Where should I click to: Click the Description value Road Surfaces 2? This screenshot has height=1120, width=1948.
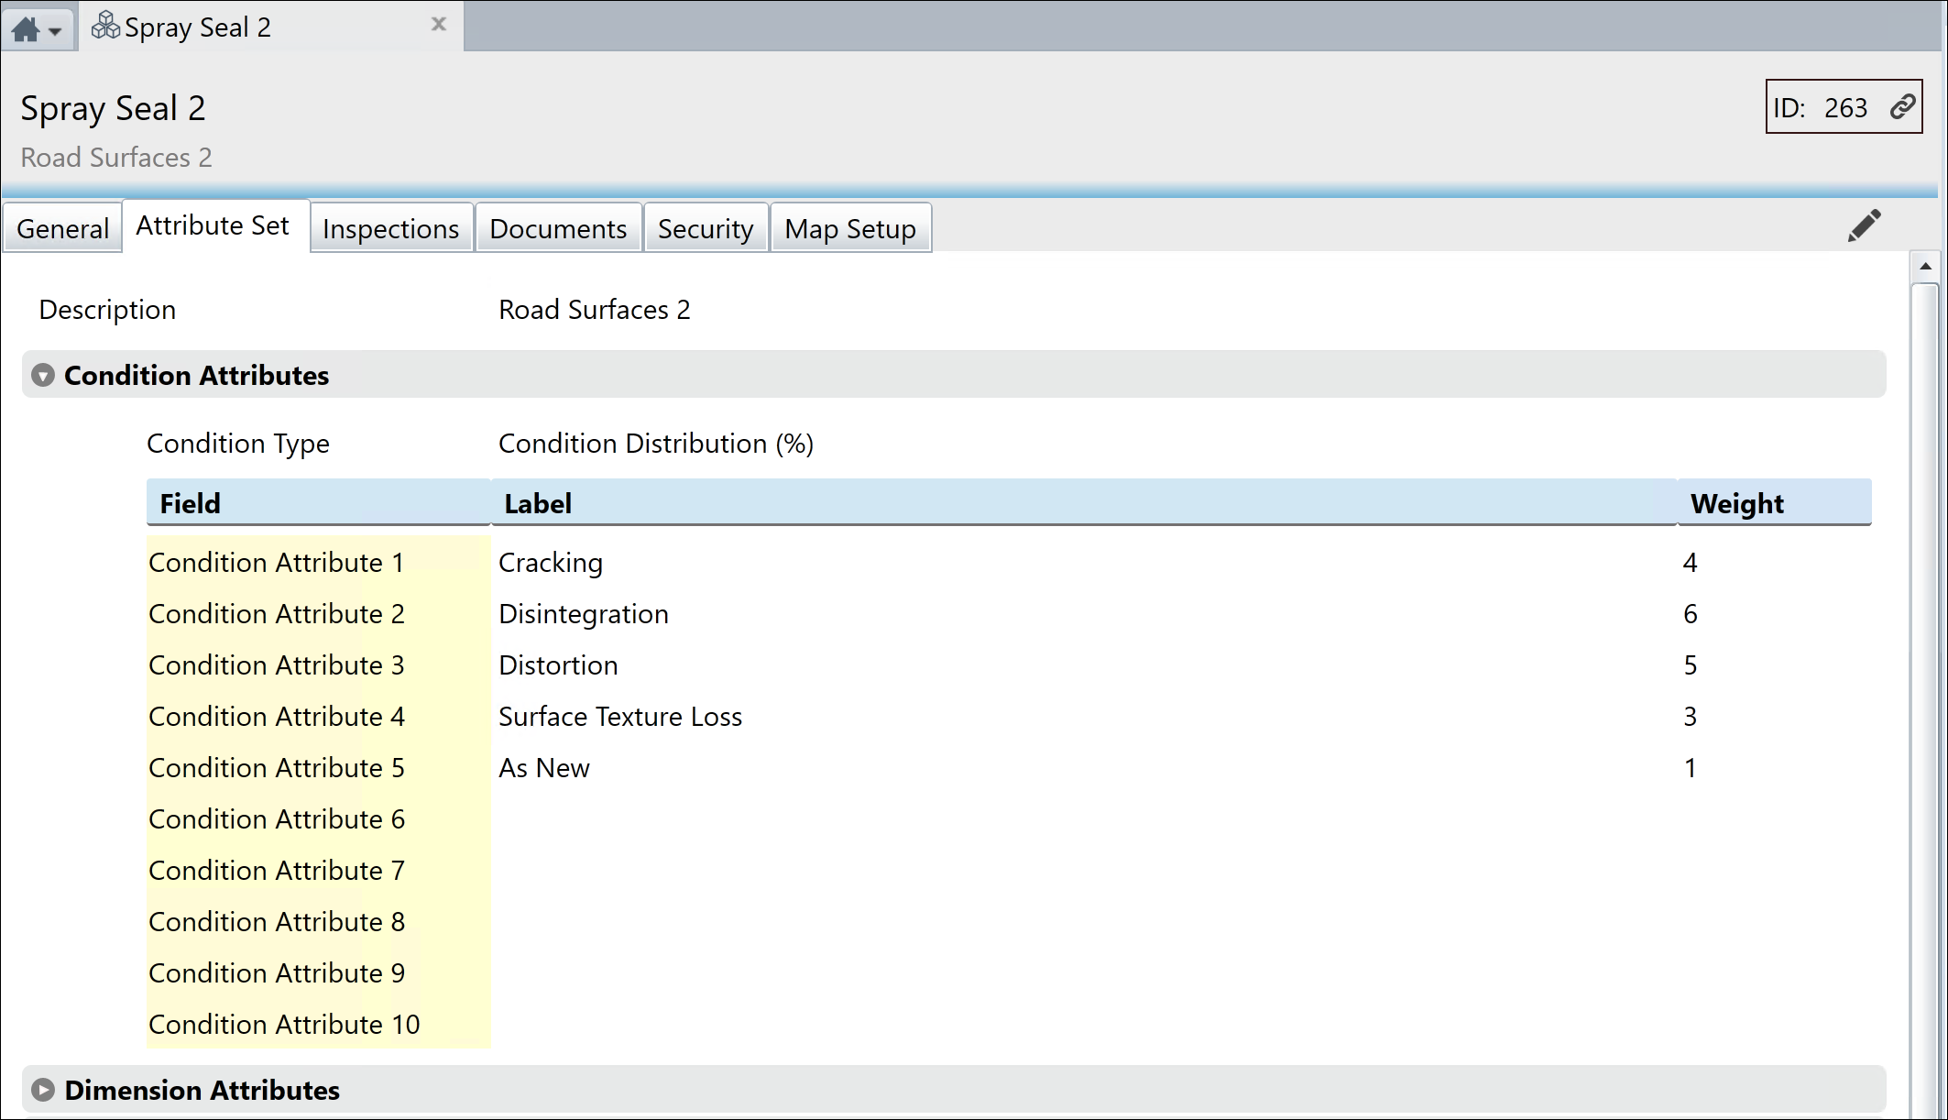(595, 310)
